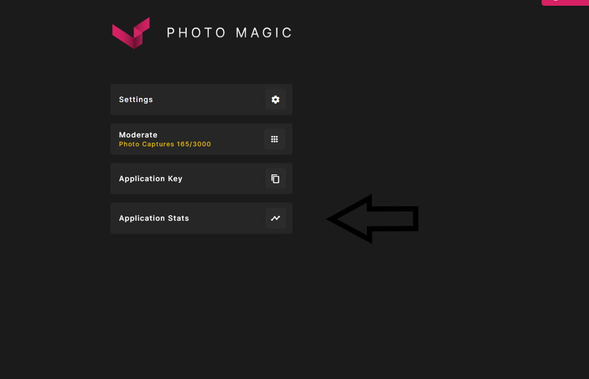Click the Application Stats label
589x379 pixels.
154,218
